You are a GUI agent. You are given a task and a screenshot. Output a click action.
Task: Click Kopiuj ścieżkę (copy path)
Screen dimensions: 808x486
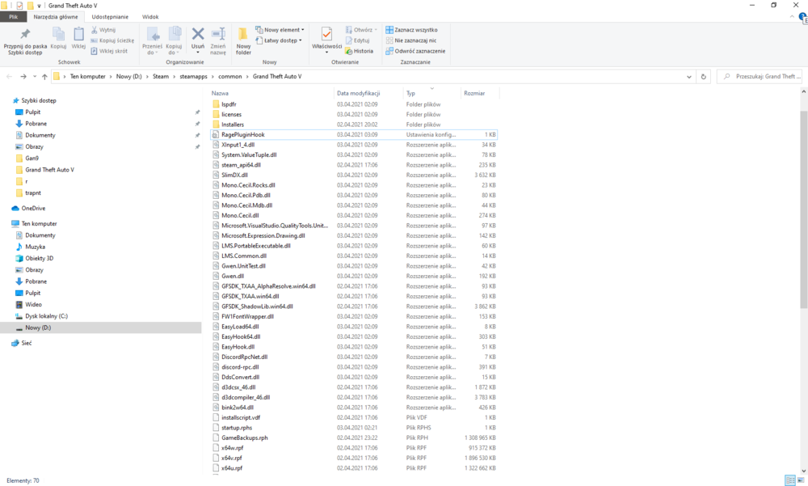pos(112,40)
